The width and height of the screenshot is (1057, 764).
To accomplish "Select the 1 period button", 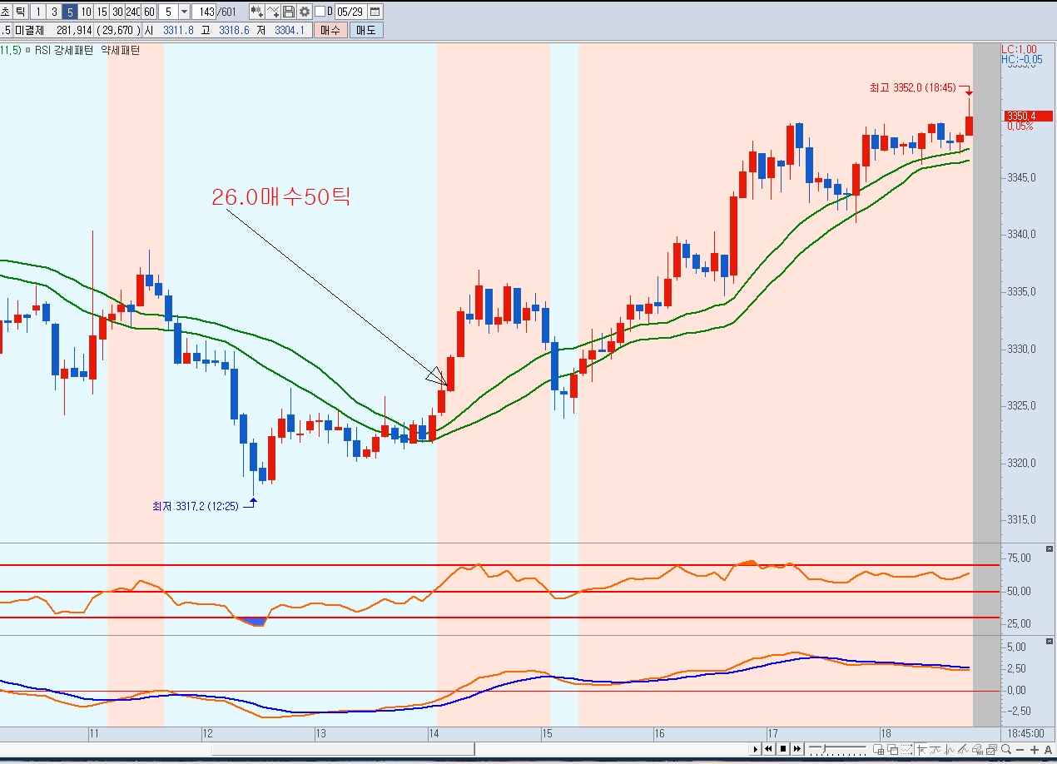I will tap(38, 12).
